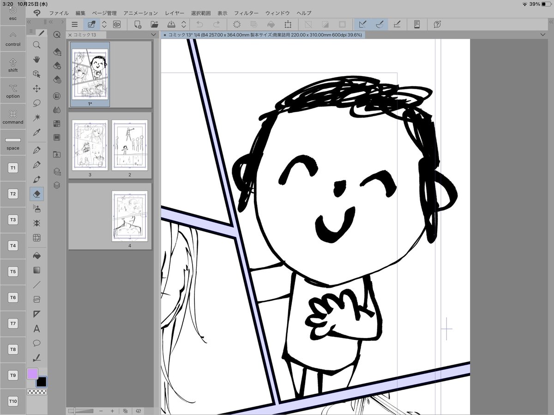Tap the T1 edge key
The height and width of the screenshot is (415, 554).
tap(13, 168)
